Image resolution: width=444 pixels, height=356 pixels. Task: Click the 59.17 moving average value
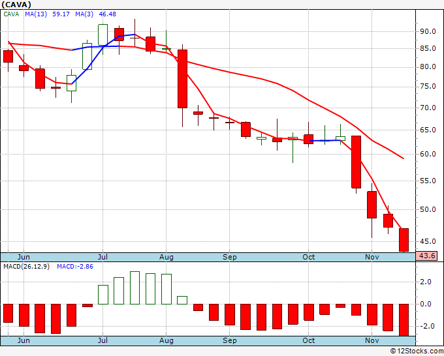(x=61, y=14)
